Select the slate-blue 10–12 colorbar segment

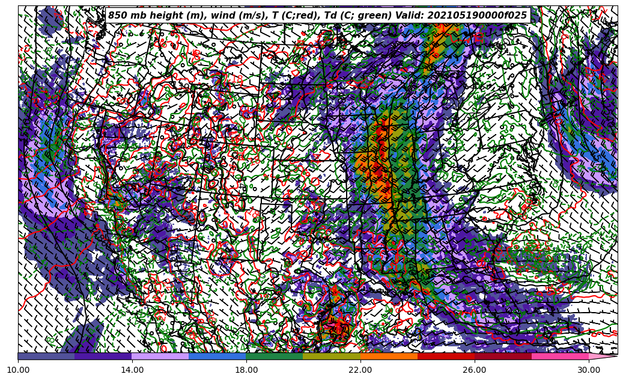point(46,356)
